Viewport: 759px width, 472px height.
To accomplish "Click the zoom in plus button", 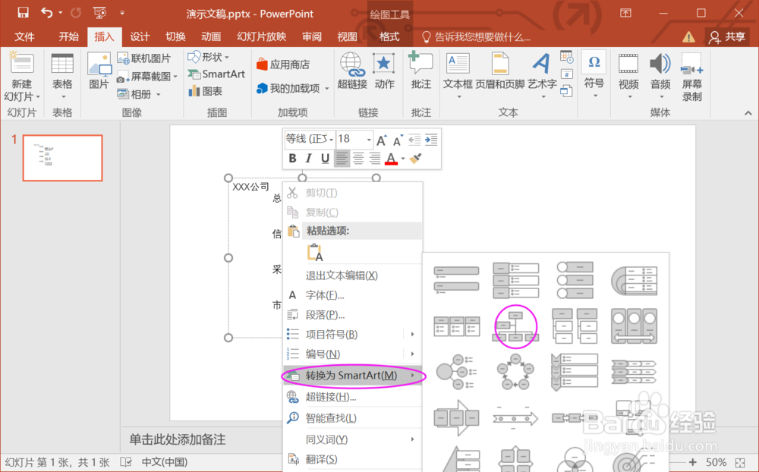I will pyautogui.click(x=692, y=462).
